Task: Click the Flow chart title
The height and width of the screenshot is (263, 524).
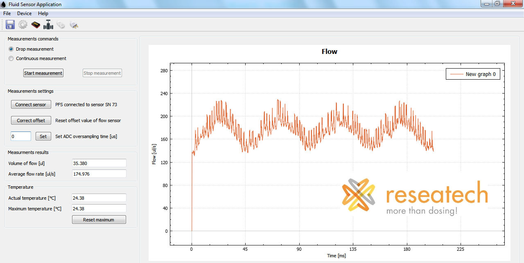Action: [x=330, y=51]
